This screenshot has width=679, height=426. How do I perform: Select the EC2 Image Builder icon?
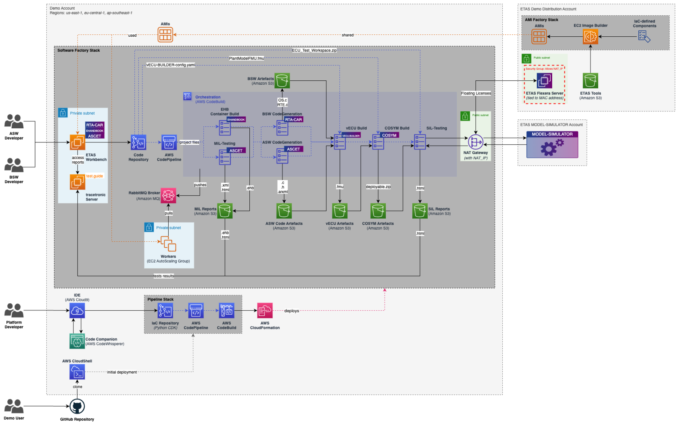tap(590, 36)
